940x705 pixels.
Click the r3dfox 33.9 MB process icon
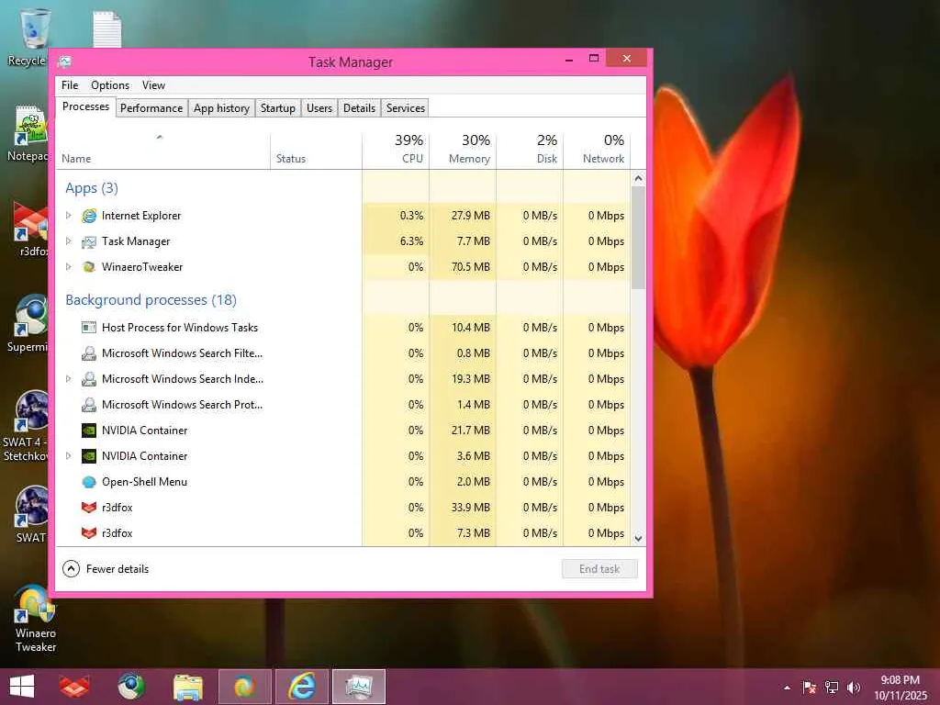click(x=89, y=508)
